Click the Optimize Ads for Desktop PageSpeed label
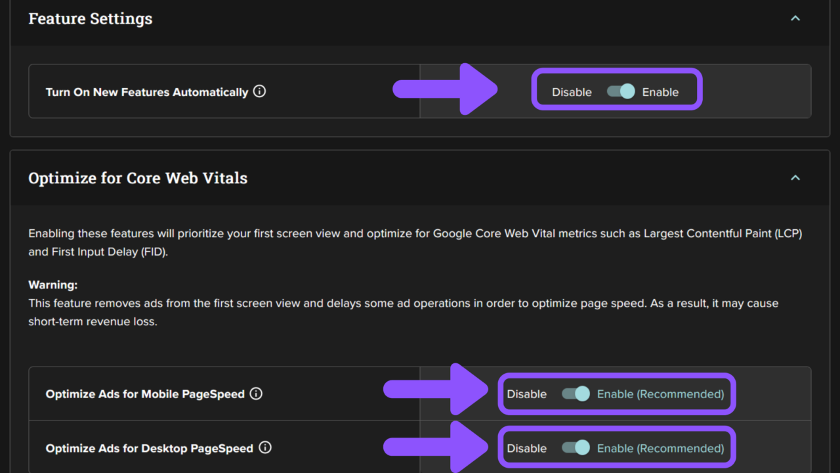Viewport: 840px width, 473px height. click(149, 448)
